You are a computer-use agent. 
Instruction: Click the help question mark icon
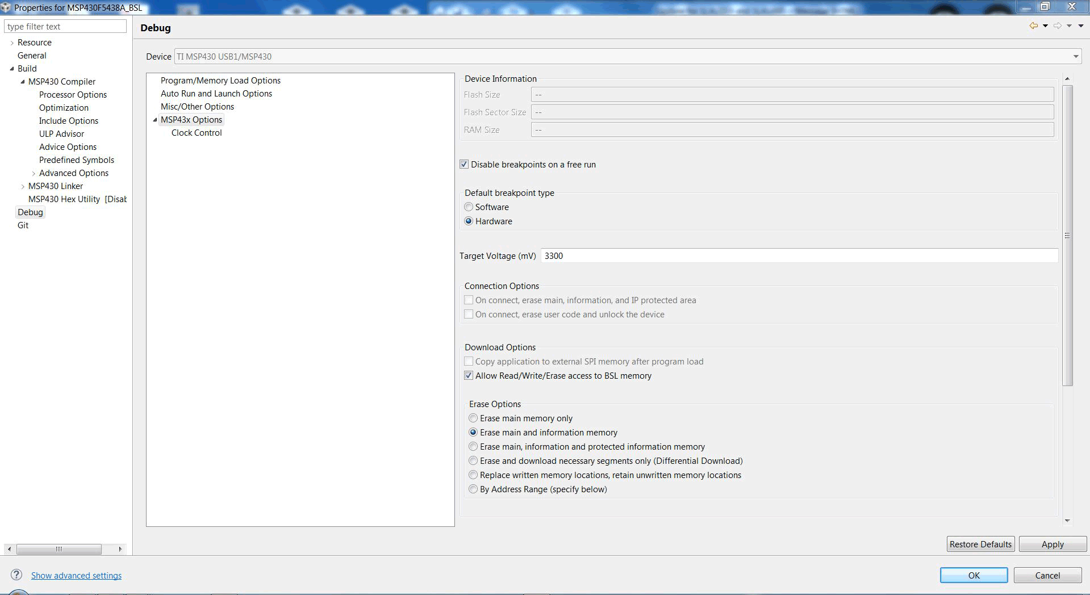pyautogui.click(x=17, y=575)
